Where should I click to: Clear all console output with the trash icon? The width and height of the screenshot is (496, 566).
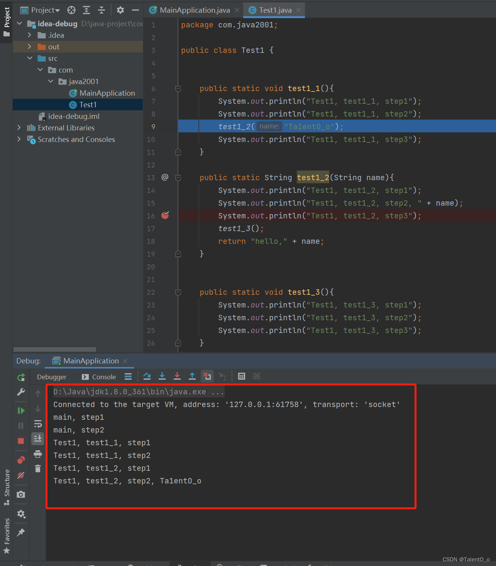(x=38, y=469)
